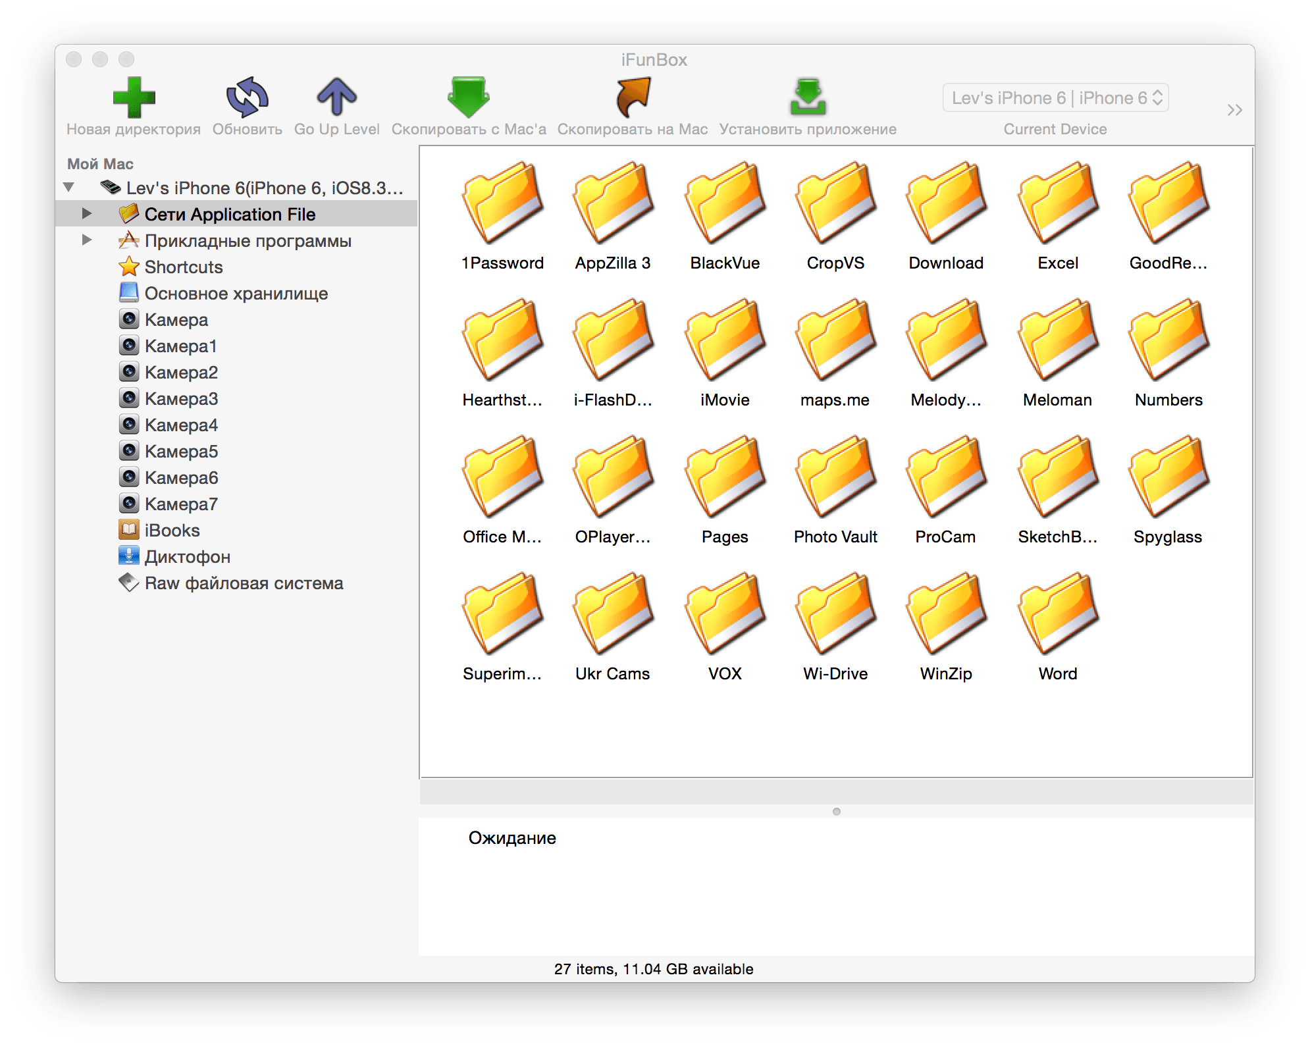
Task: Select the CropVS folder
Action: pos(835,217)
